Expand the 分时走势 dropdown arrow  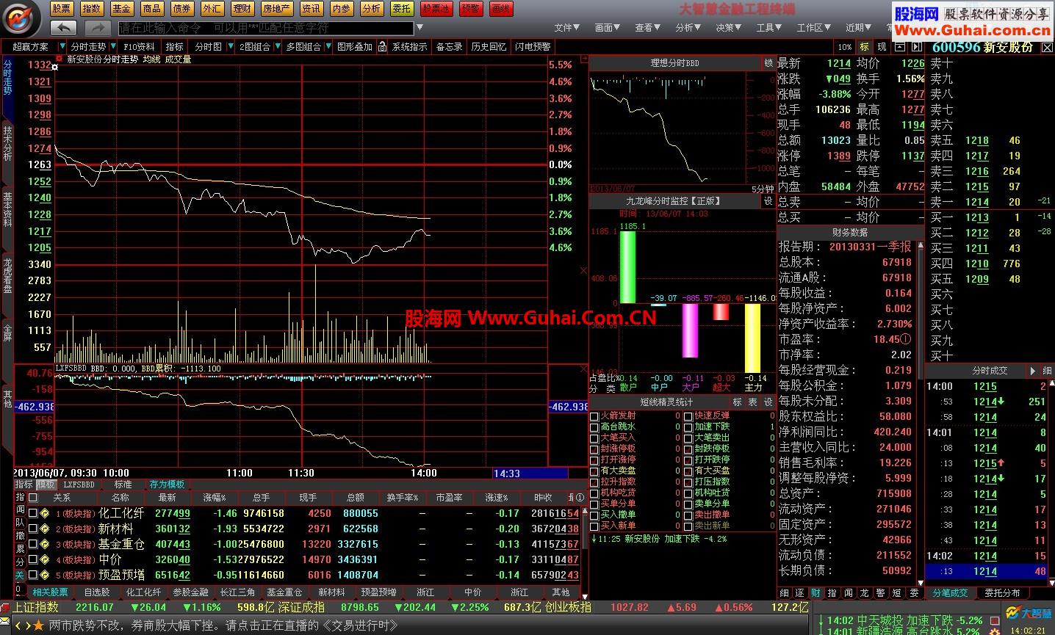point(115,46)
